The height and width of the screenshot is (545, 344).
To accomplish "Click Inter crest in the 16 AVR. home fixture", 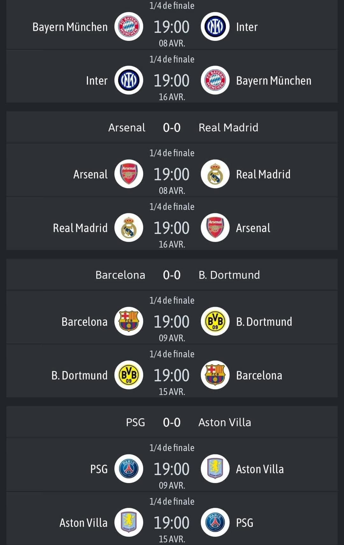I will pyautogui.click(x=129, y=80).
